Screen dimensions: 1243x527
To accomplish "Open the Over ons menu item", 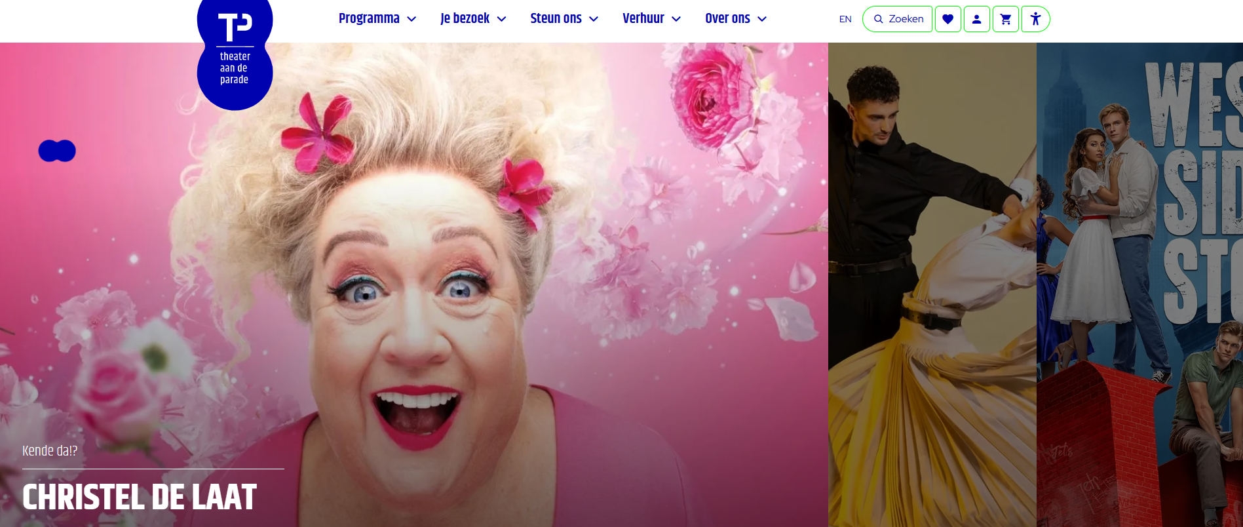I will pos(727,18).
